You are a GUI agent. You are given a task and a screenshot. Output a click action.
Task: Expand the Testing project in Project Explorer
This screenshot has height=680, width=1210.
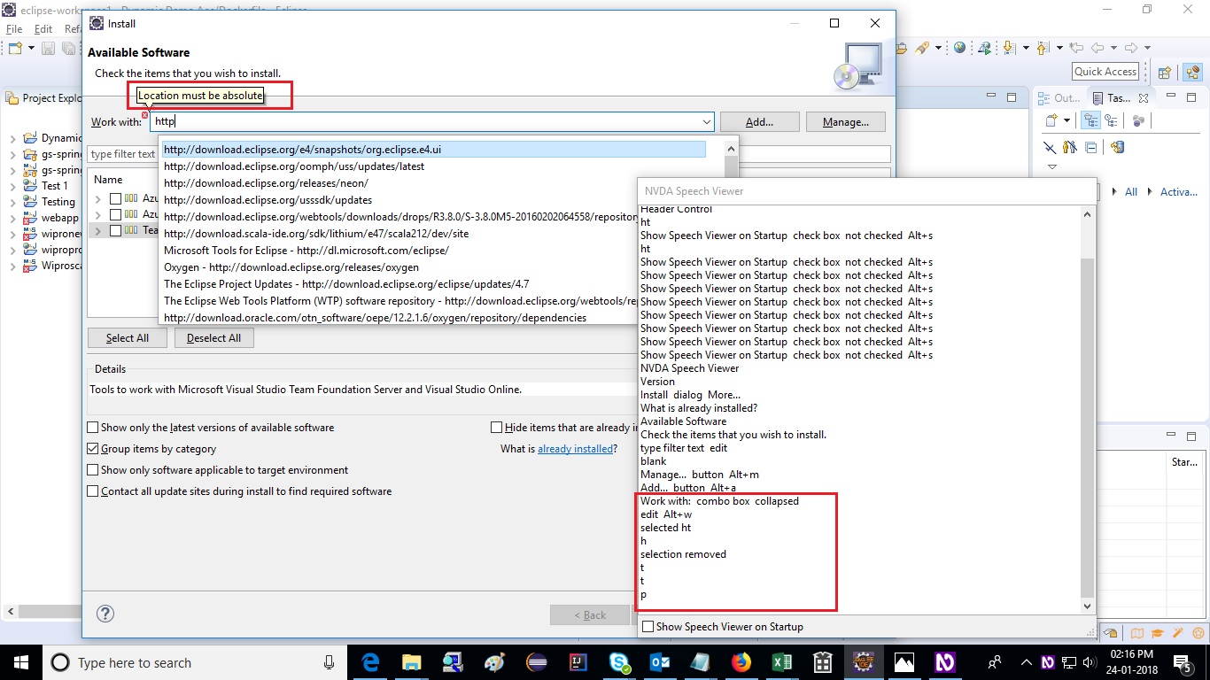(12, 201)
